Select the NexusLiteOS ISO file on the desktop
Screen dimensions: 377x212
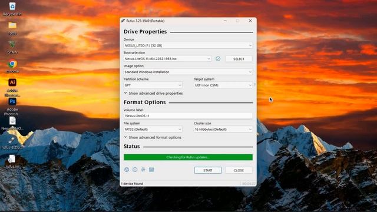point(12,124)
